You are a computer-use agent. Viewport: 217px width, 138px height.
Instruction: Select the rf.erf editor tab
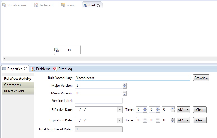point(92,5)
